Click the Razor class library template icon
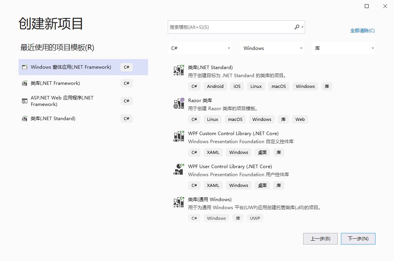The image size is (394, 261). tap(179, 103)
